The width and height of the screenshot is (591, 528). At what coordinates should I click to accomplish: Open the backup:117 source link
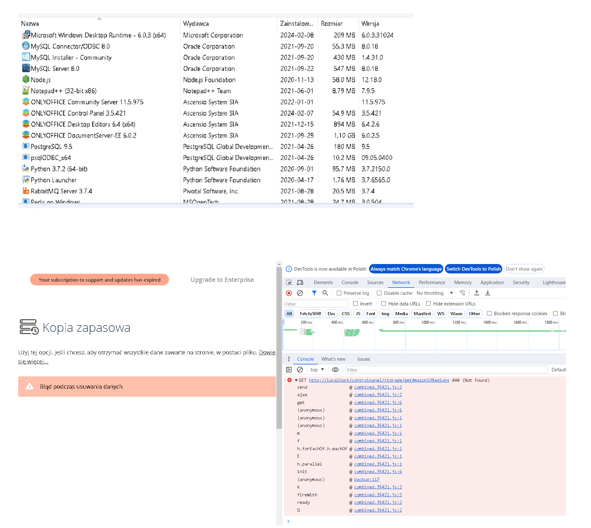pos(367,479)
